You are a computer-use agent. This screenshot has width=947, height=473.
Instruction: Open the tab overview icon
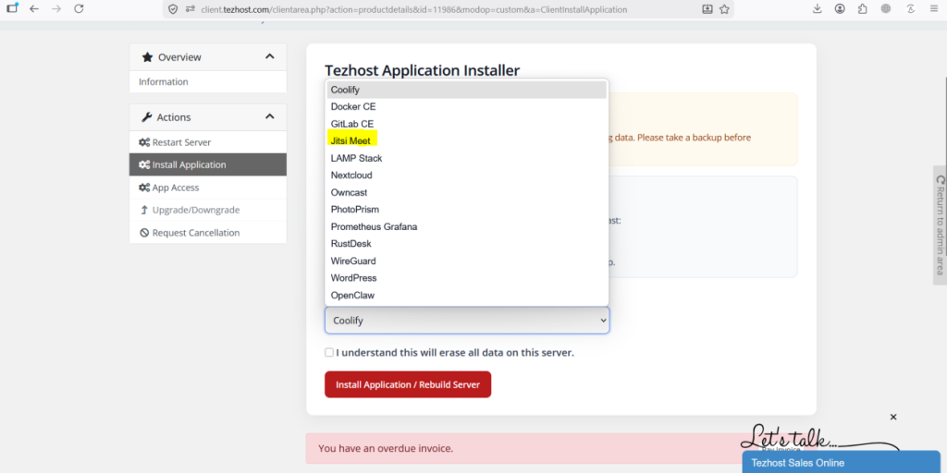(x=12, y=8)
